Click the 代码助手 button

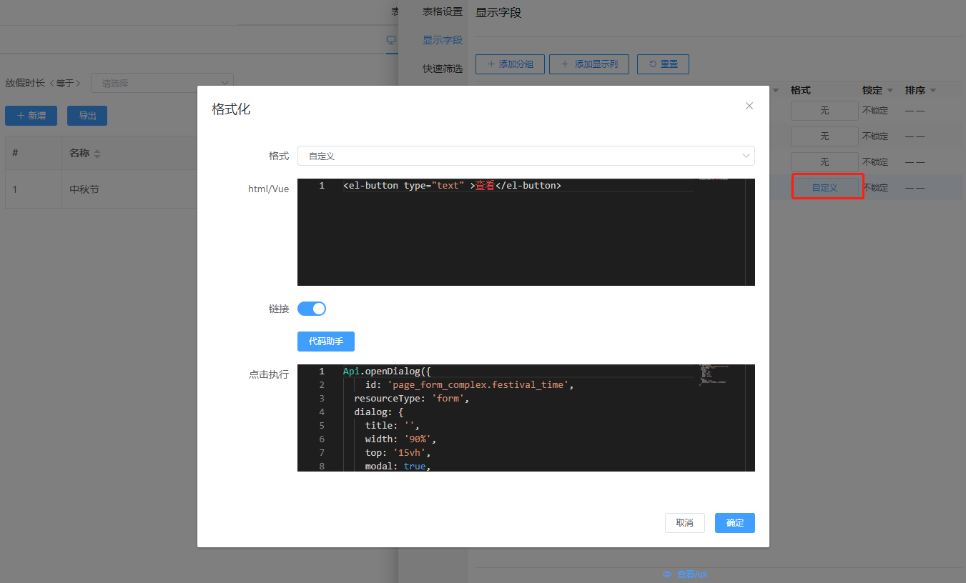(x=326, y=342)
